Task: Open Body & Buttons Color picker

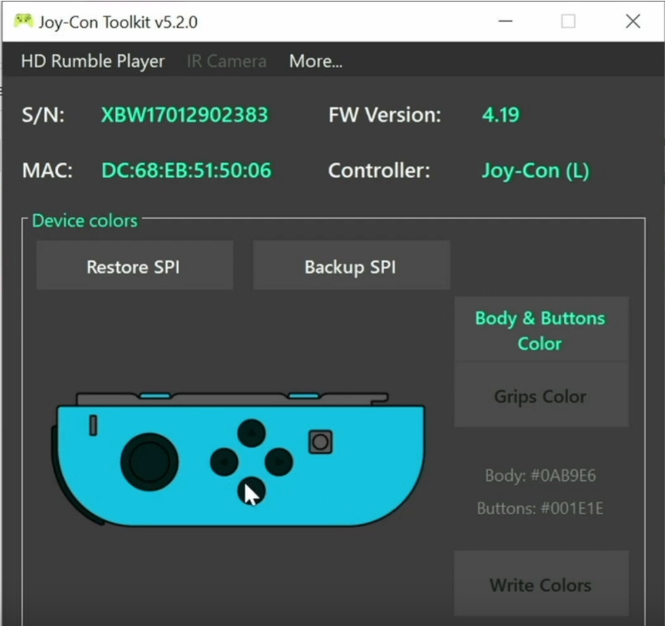Action: click(x=541, y=330)
